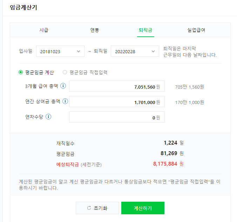Click the refresh icon on 초기화 button
The image size is (237, 222).
89,208
